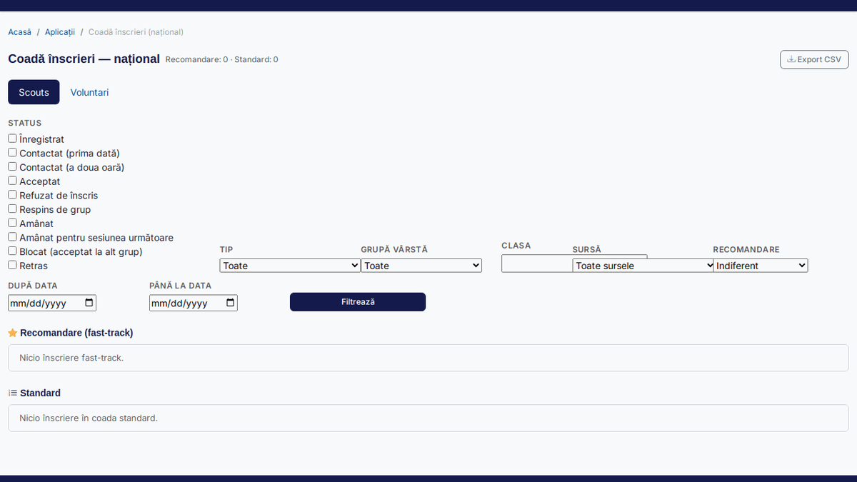Toggle the Retras status checkbox
Screen dimensions: 857x482
coord(12,265)
